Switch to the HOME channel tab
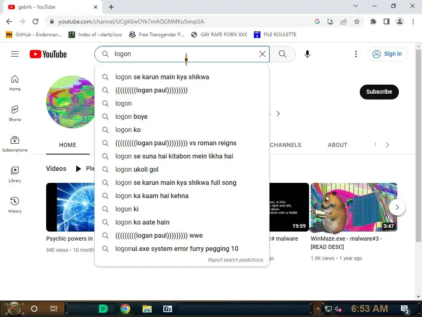This screenshot has width=422, height=317. click(68, 145)
